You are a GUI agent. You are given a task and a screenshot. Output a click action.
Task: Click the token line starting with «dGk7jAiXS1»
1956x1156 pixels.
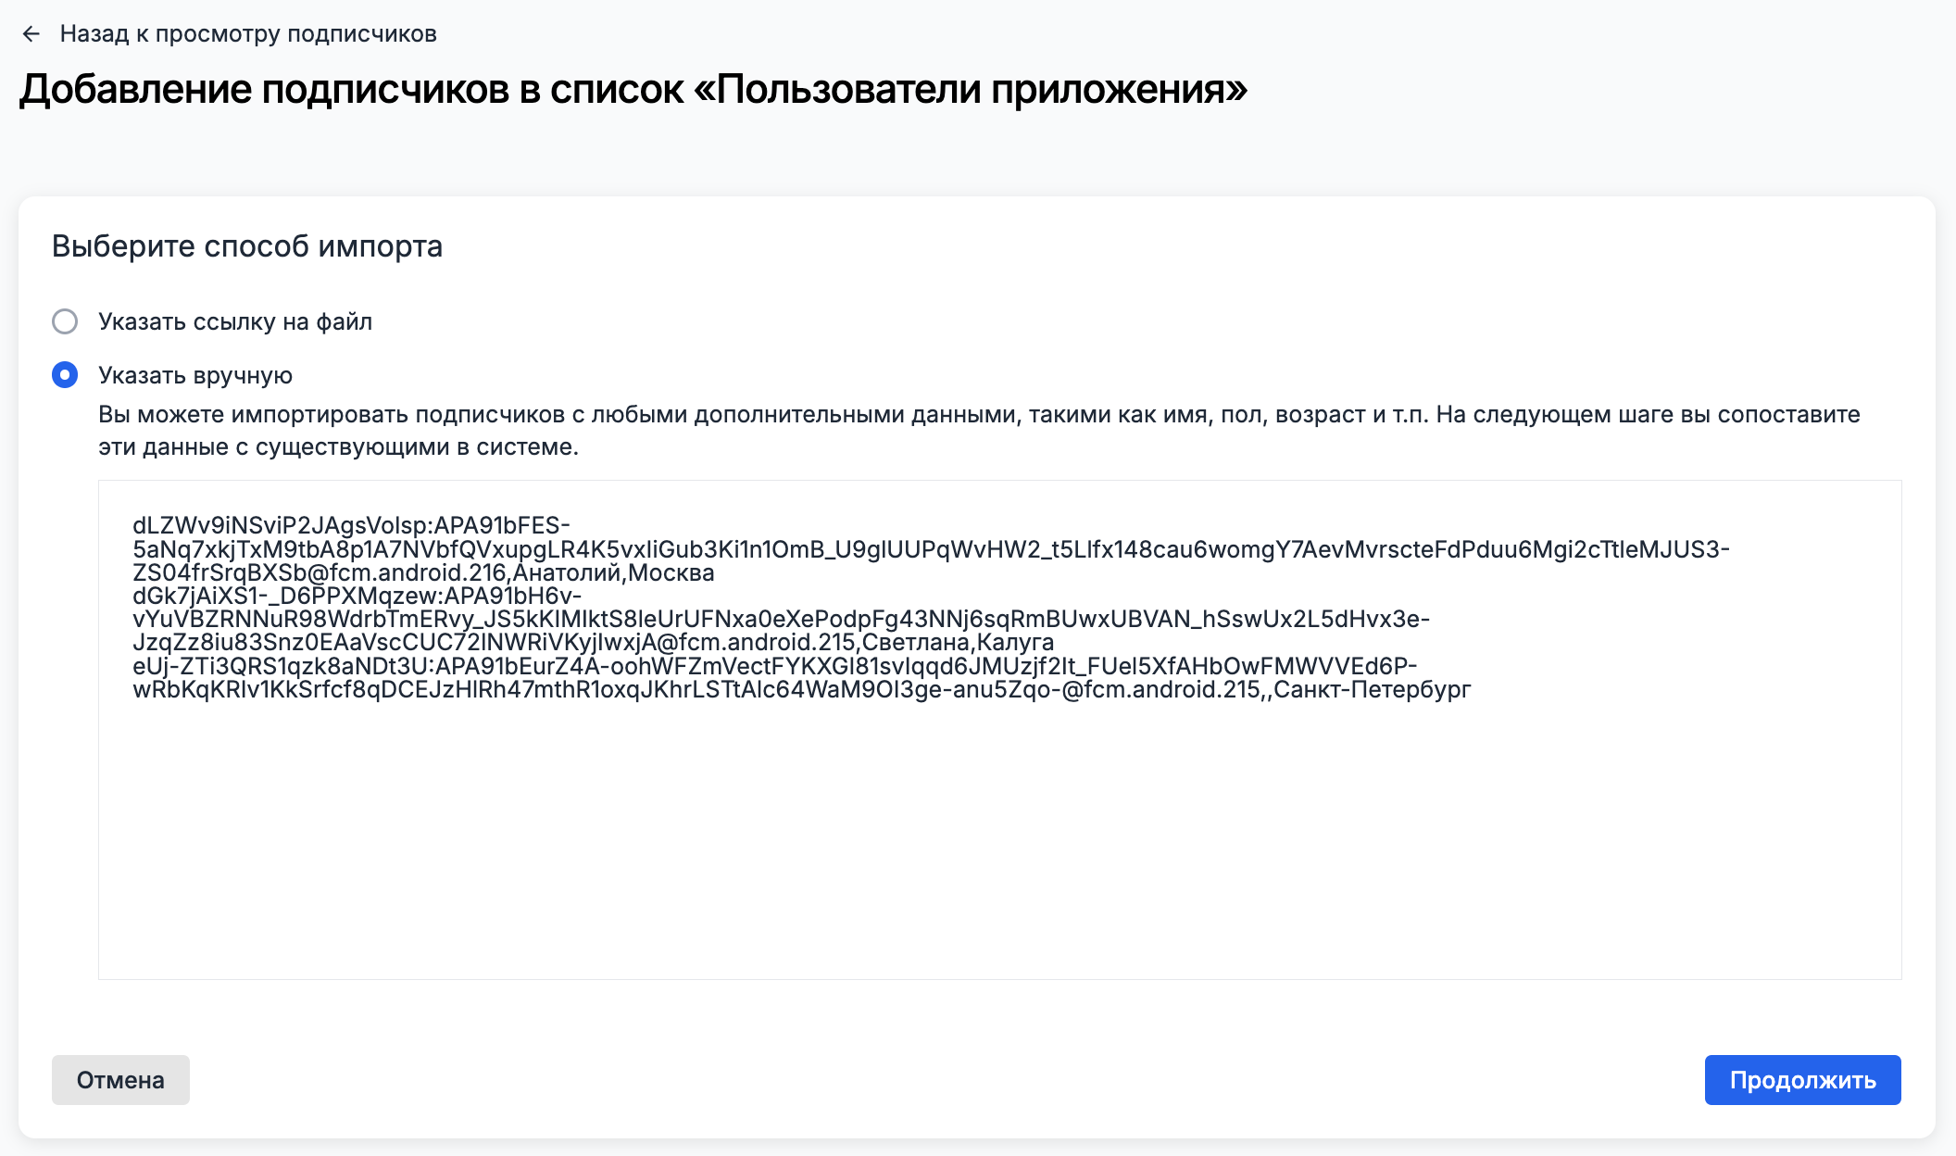357,596
